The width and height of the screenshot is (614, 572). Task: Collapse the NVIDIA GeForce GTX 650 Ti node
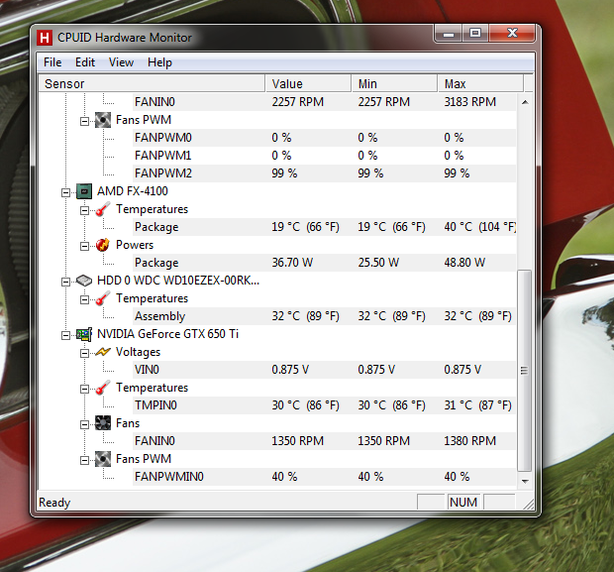66,334
